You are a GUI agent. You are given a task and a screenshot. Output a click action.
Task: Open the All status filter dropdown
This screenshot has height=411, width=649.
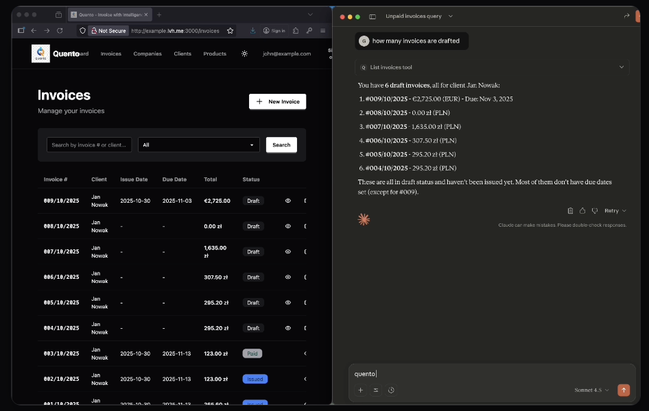coord(198,145)
